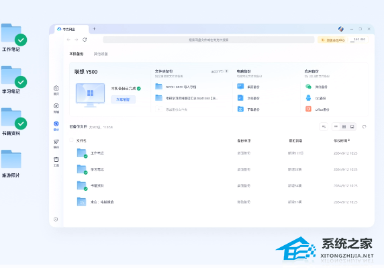Click the 备份来源 column header
This screenshot has height=268, width=384.
coord(244,140)
